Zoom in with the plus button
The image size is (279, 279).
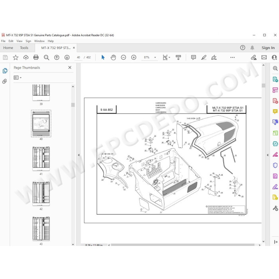[134, 57]
